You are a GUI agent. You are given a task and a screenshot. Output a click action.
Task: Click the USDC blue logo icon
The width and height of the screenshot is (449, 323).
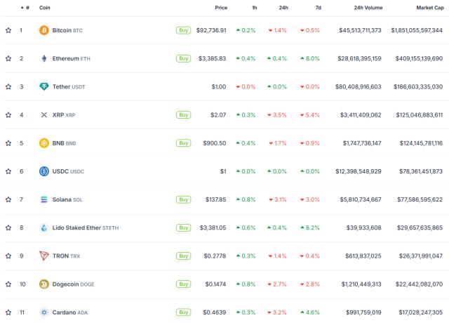pos(44,171)
